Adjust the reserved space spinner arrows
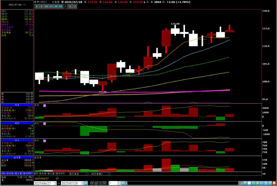The height and width of the screenshot is (186, 277). tap(119, 183)
